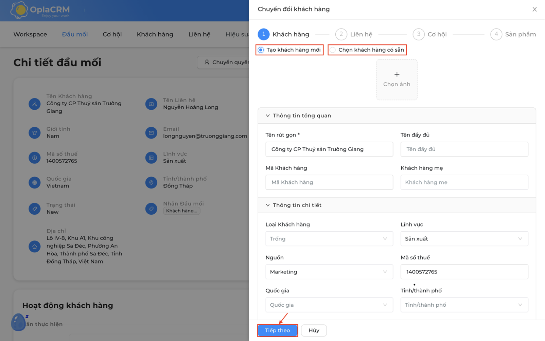Viewport: 545px width, 341px height.
Task: Close the Chuyển đổi khách hàng panel
Action: (534, 9)
